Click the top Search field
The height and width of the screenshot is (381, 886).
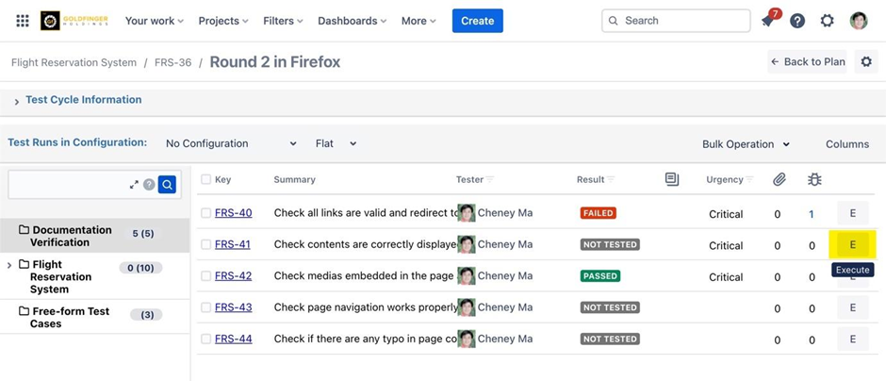coord(676,21)
